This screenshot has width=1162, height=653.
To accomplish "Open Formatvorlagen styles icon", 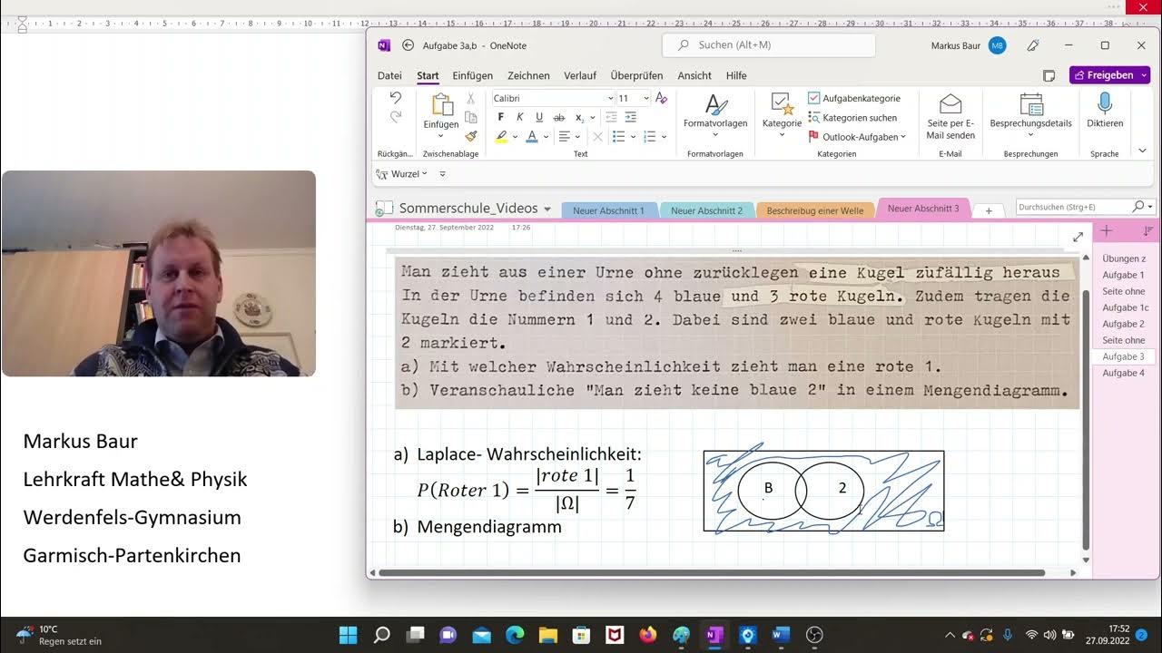I will (x=715, y=104).
